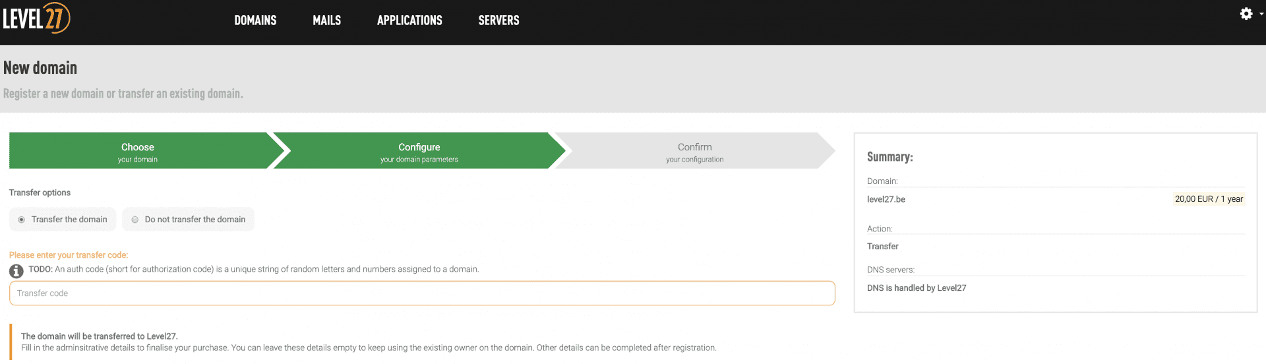Viewport: 1266px width, 364px height.
Task: Click the level27.be domain in Summary
Action: coord(886,199)
